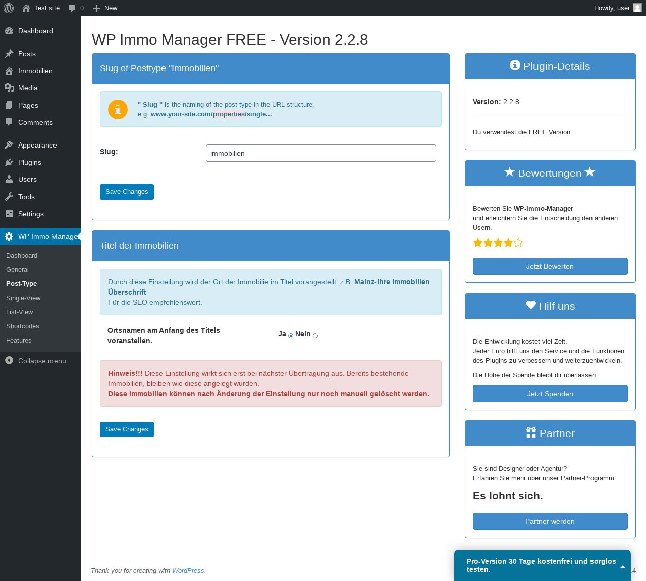Click the Users person icon
The height and width of the screenshot is (581, 646).
point(9,179)
